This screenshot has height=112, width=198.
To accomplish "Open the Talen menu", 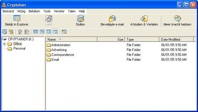I will (72, 11).
